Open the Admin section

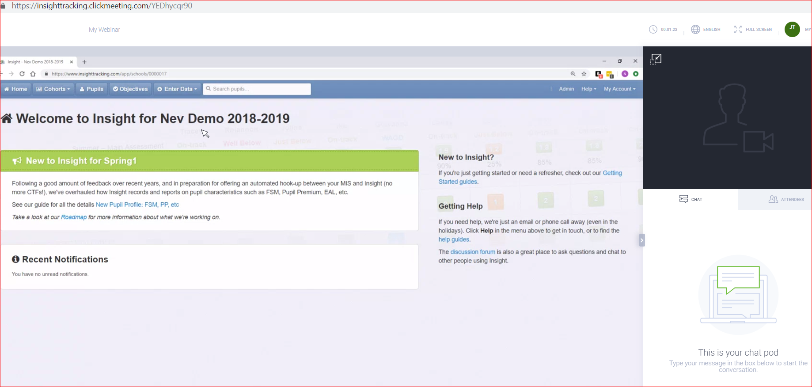pos(566,89)
